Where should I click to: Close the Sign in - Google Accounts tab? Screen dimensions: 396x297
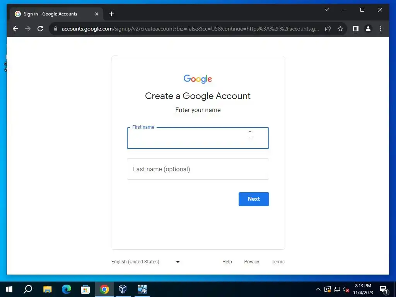(96, 14)
